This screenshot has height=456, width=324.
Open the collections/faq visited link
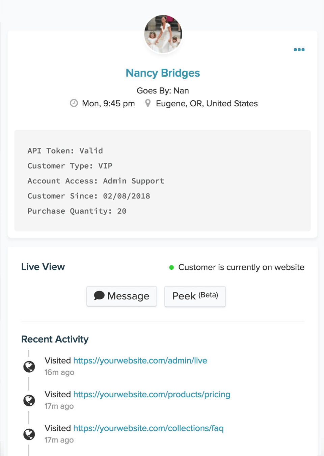point(148,428)
